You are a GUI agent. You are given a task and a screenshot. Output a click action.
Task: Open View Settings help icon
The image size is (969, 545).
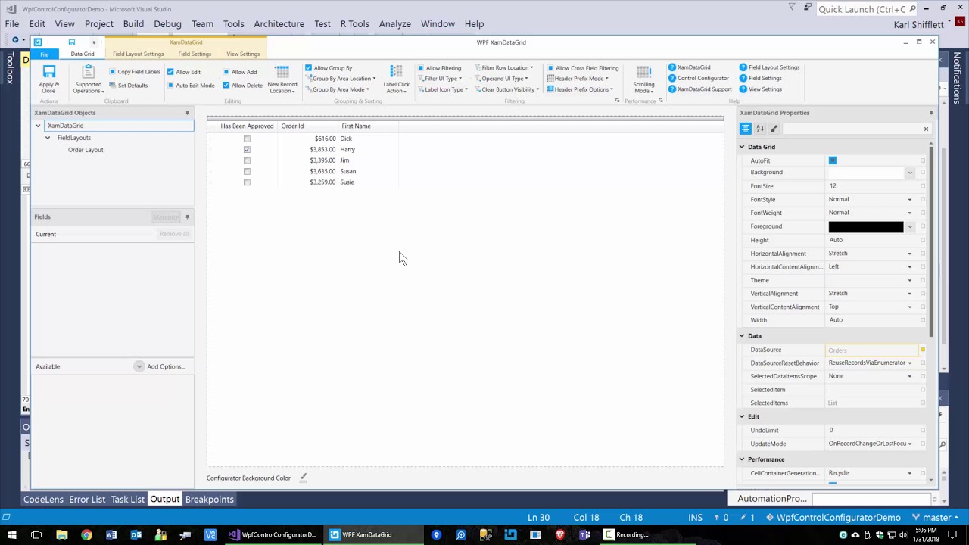[743, 89]
